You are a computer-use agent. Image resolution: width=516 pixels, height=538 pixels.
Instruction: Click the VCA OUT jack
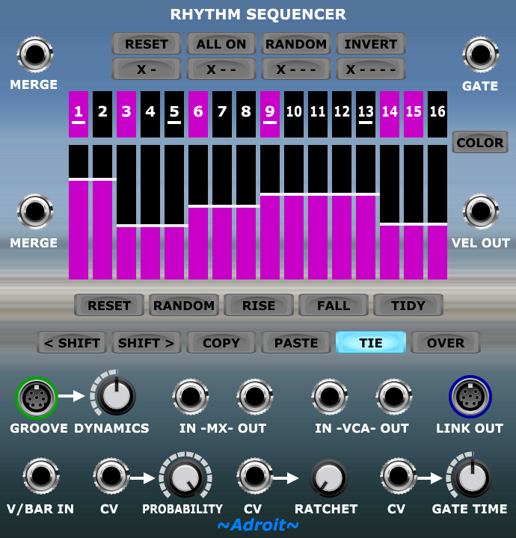[x=394, y=397]
